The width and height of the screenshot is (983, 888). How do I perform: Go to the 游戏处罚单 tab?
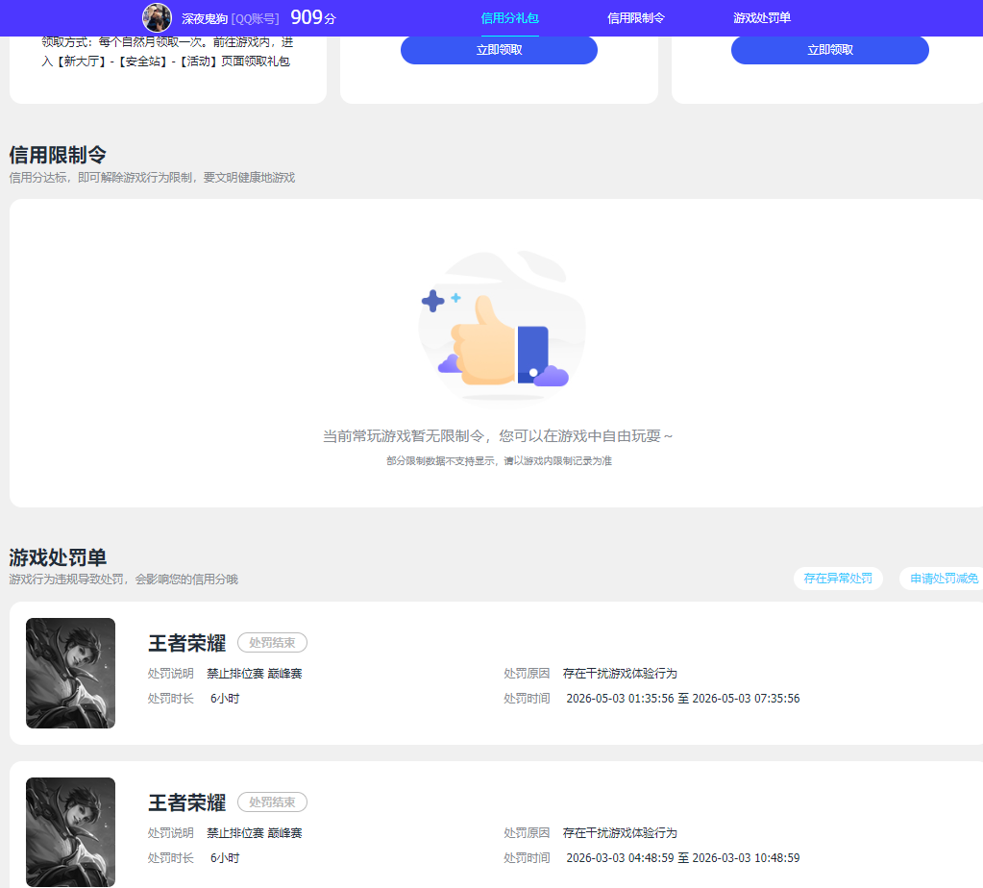point(762,18)
